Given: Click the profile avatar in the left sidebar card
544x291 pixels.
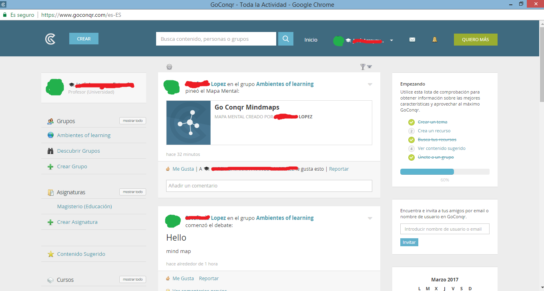Looking at the screenshot, I should click(55, 87).
